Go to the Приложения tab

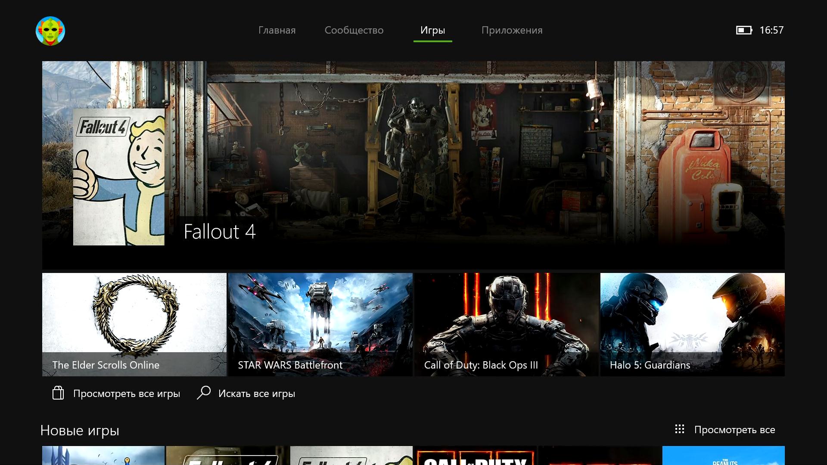(x=512, y=30)
